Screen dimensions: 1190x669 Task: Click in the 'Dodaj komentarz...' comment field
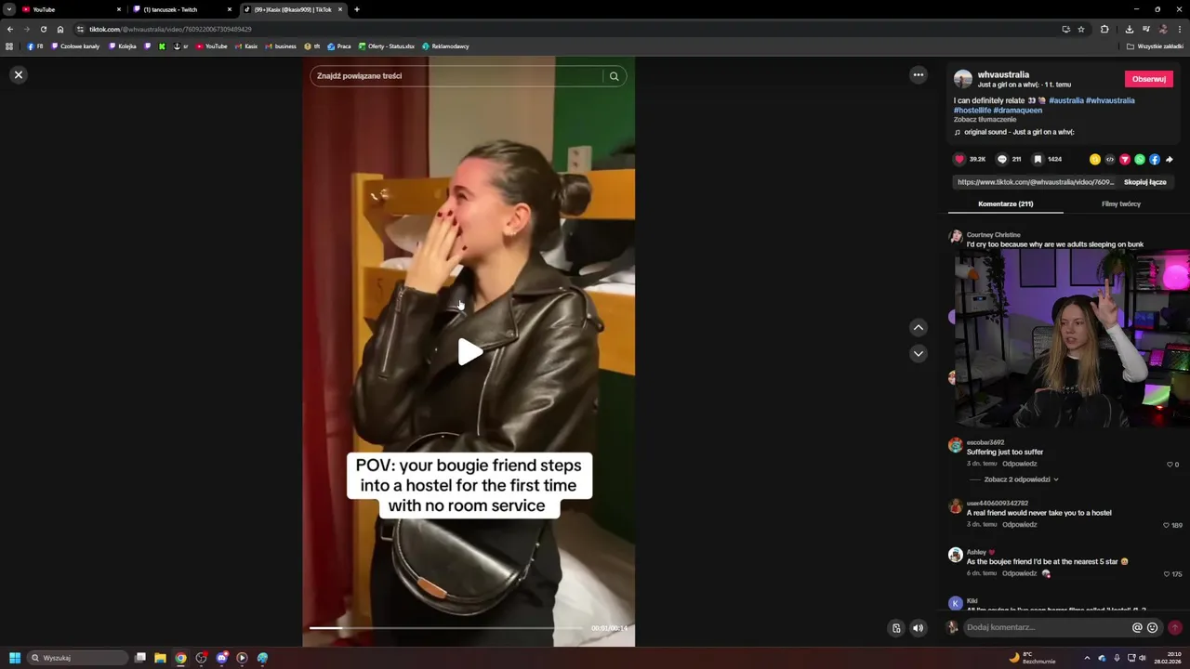pyautogui.click(x=1046, y=627)
